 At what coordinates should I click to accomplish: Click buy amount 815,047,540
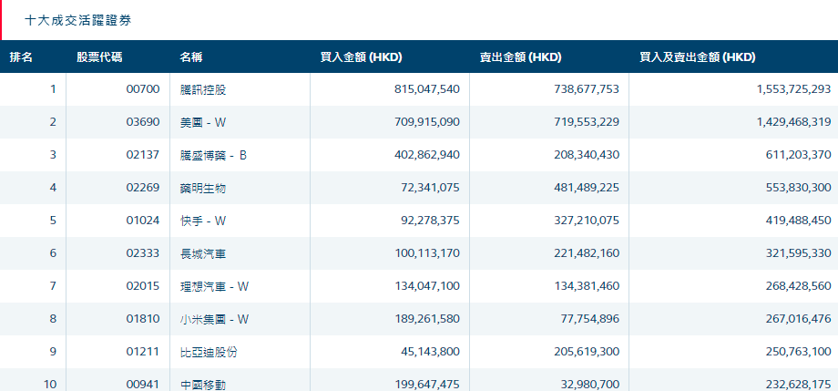point(427,89)
